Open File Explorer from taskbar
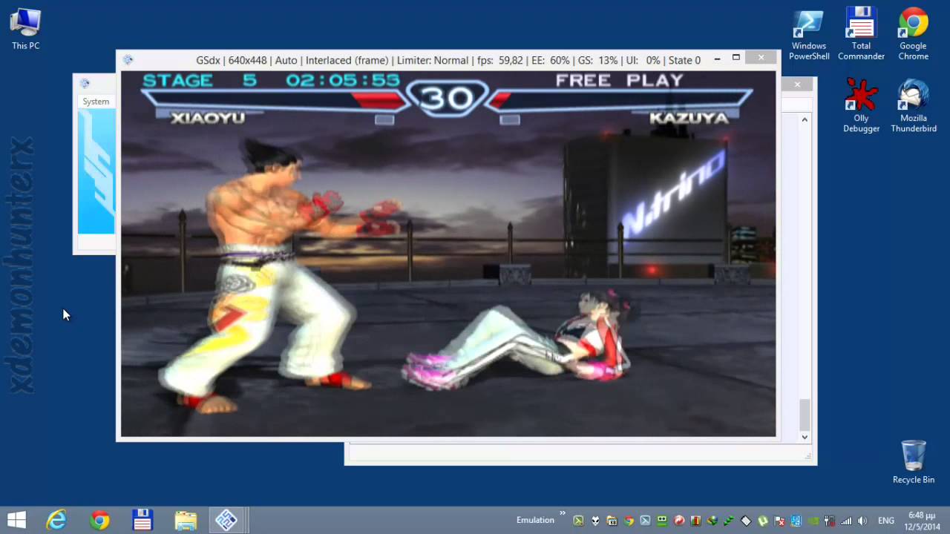The height and width of the screenshot is (534, 950). pos(186,520)
